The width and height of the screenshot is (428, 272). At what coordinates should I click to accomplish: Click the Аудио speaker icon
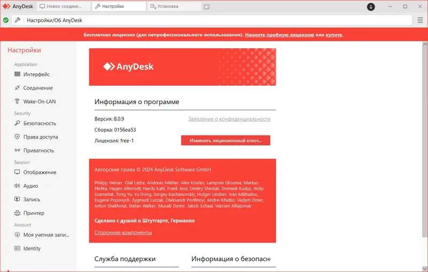[x=17, y=186]
